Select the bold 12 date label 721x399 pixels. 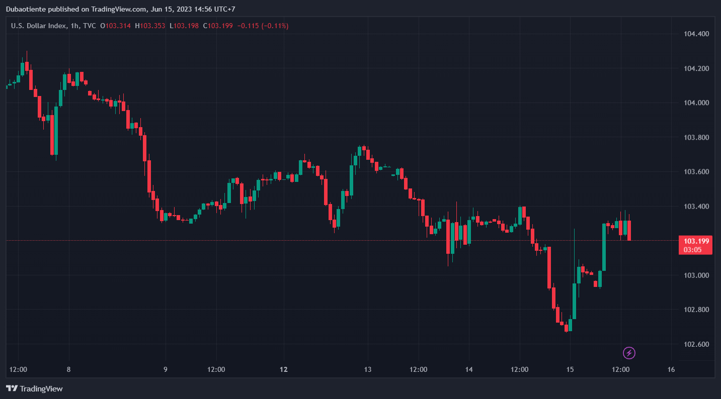[x=284, y=369]
